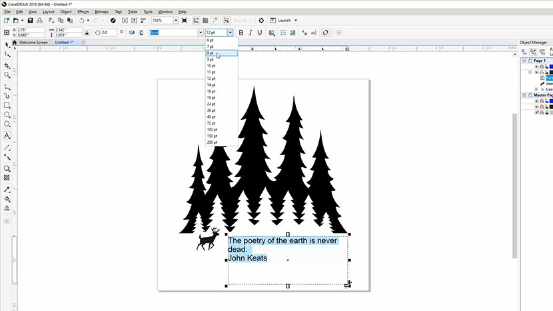This screenshot has width=553, height=311.
Task: Select the Rectangle tool
Action: [x=7, y=105]
